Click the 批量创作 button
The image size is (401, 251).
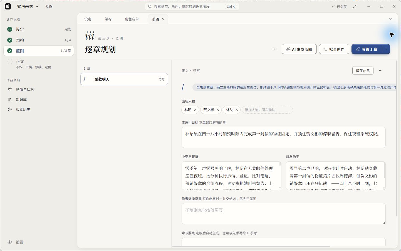pos(334,49)
